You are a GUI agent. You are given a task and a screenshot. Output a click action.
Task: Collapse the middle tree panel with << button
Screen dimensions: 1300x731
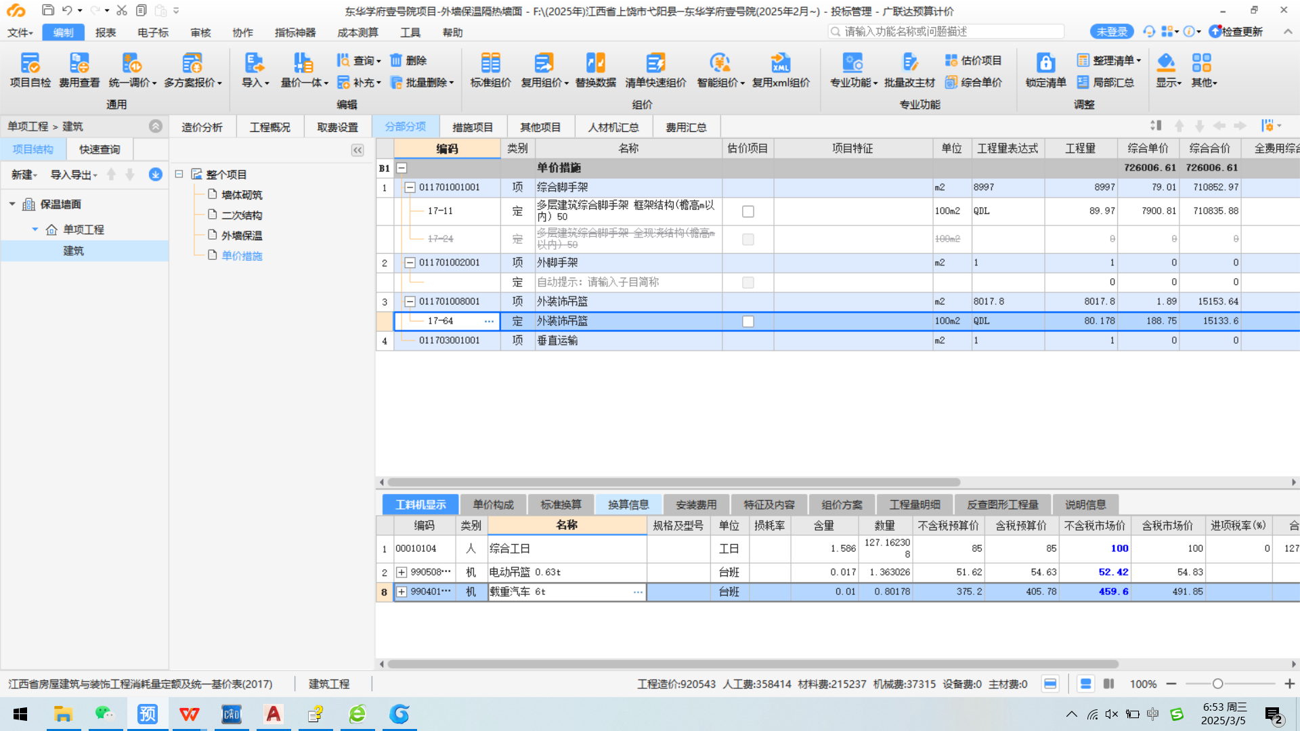click(357, 150)
